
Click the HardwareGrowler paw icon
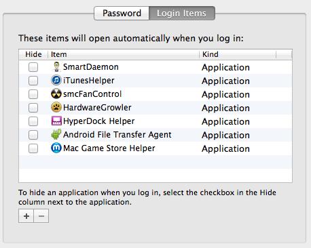(56, 108)
